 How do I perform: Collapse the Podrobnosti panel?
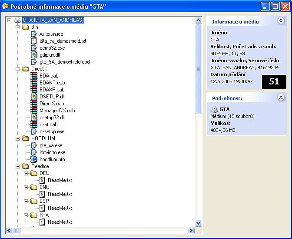point(281,97)
